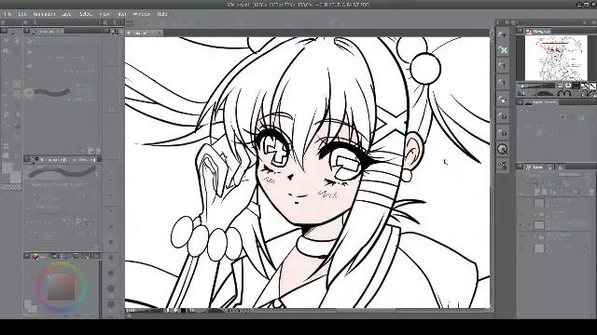
Task: Click the bottom layer thumbnail in Layer panel
Action: pyautogui.click(x=539, y=248)
